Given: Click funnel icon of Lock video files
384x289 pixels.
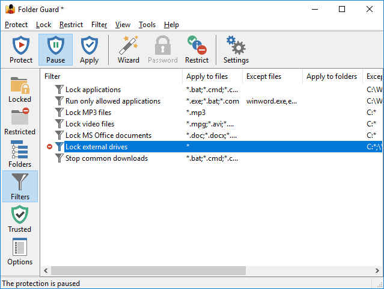Looking at the screenshot, I should pos(59,123).
